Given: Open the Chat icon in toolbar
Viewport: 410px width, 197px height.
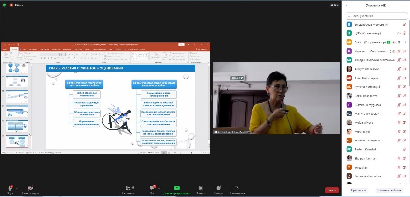Looking at the screenshot, I should (x=153, y=188).
